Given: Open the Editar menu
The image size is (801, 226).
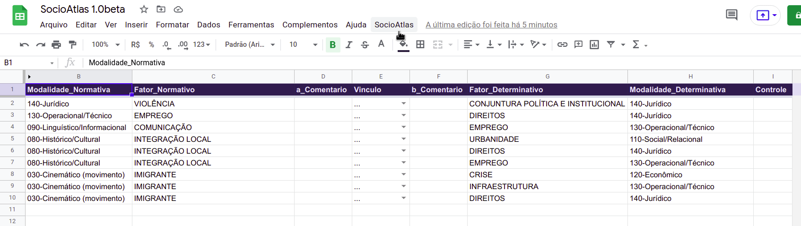Looking at the screenshot, I should point(86,25).
